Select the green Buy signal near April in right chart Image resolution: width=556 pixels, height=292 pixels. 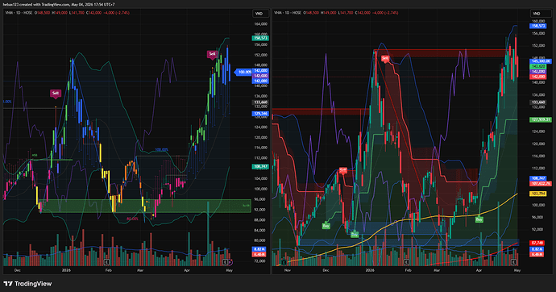(x=479, y=219)
